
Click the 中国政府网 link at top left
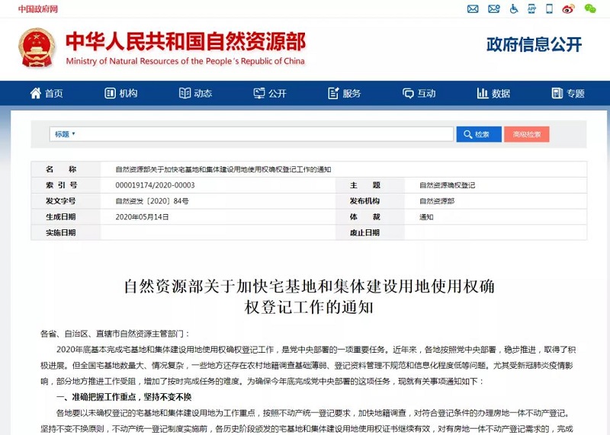tap(38, 9)
